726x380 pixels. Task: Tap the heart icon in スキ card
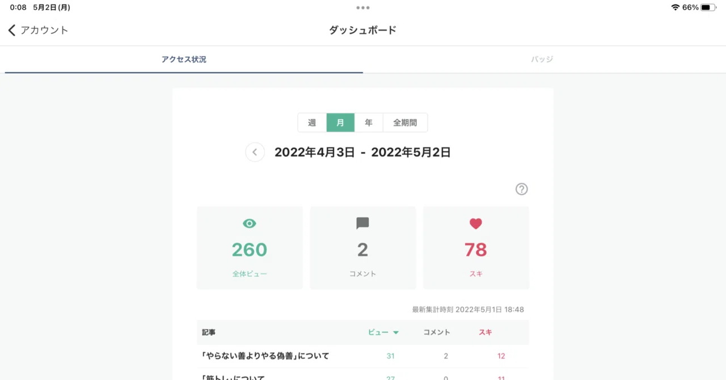pyautogui.click(x=476, y=224)
